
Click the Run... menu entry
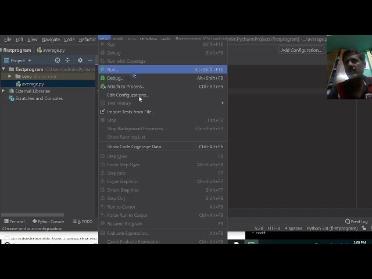(163, 70)
